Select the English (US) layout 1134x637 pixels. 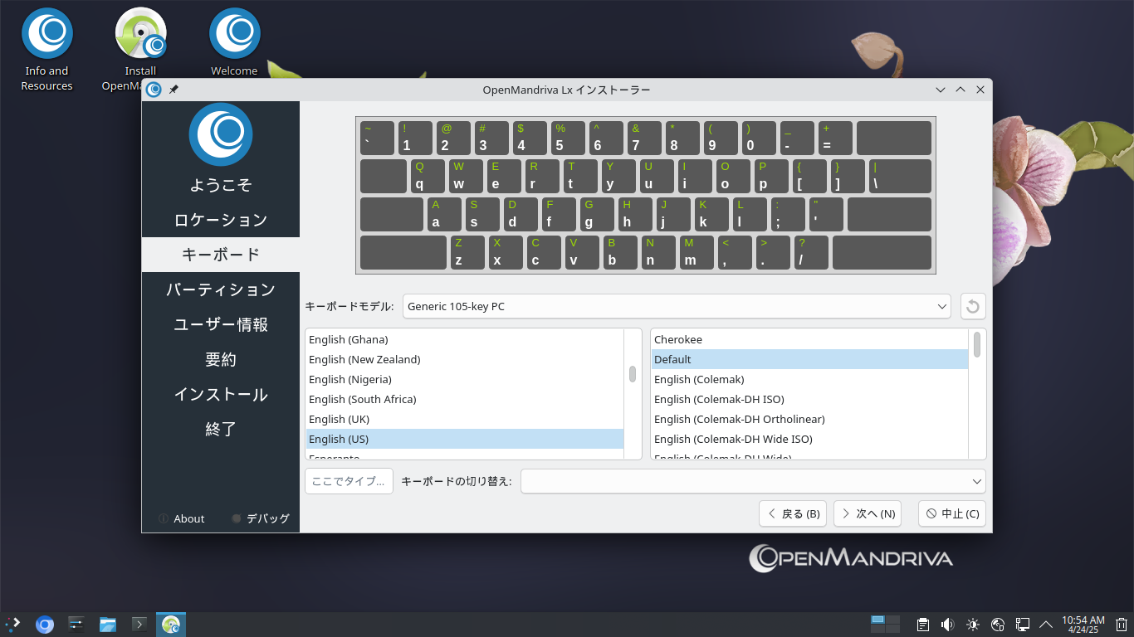pos(465,439)
